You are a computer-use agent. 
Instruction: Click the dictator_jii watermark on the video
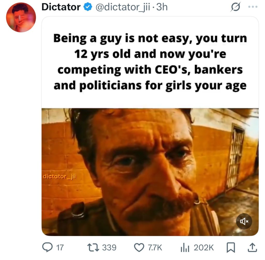click(60, 177)
